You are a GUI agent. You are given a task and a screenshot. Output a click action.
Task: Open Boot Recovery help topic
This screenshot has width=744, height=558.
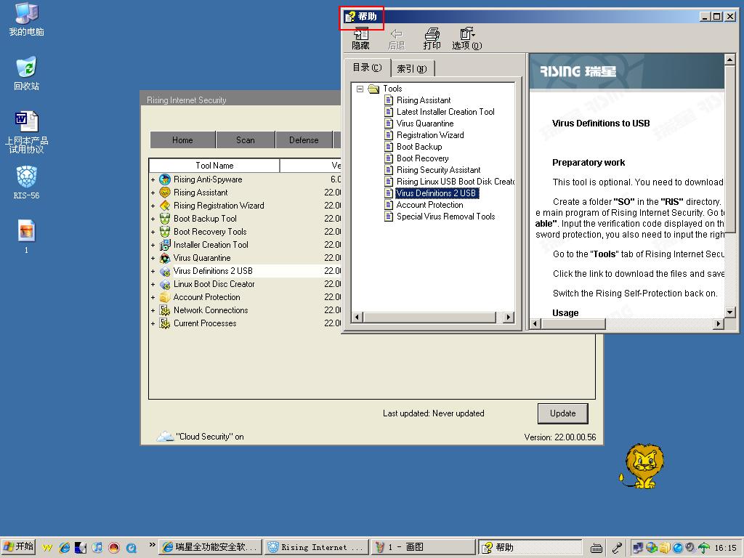click(x=422, y=158)
